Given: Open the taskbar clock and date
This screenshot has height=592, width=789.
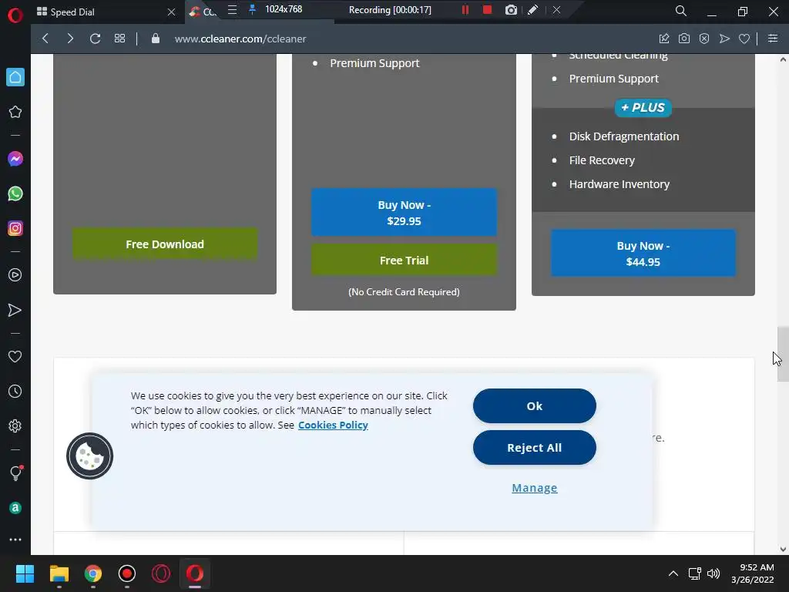Looking at the screenshot, I should click(753, 573).
